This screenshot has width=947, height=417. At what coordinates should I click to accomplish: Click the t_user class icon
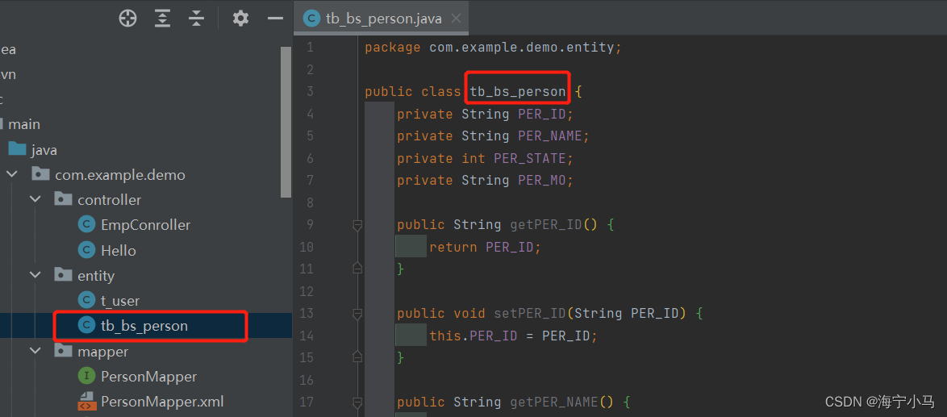click(x=87, y=301)
